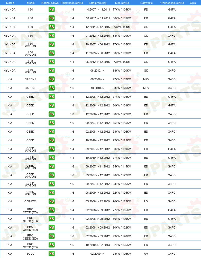Select HYUNDAI cell in the G4FG row
Screen dimensions: 201x258
[10, 71]
